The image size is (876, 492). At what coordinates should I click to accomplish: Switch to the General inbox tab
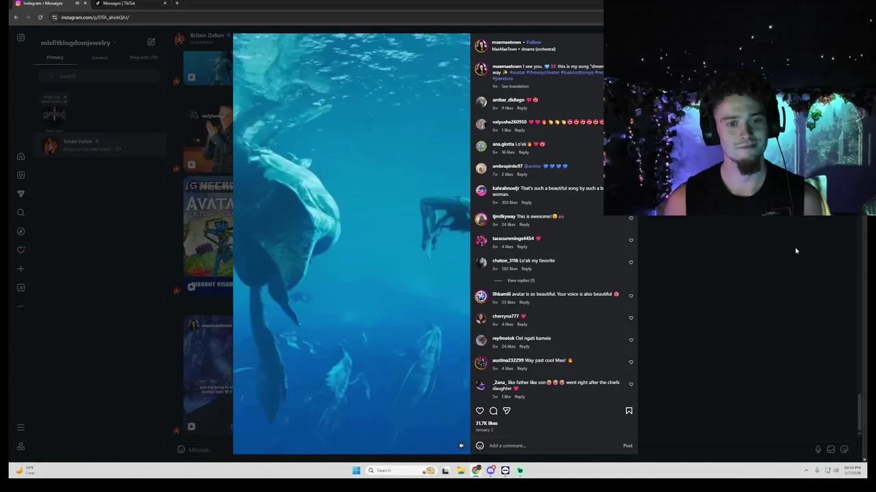coord(99,57)
